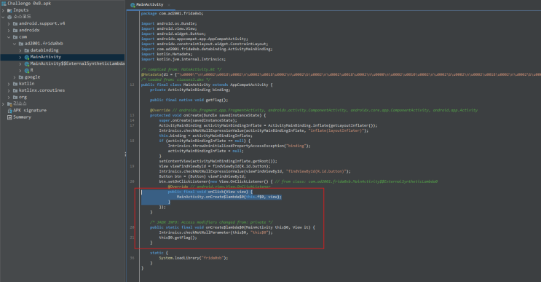Click the com package icon

(15, 37)
